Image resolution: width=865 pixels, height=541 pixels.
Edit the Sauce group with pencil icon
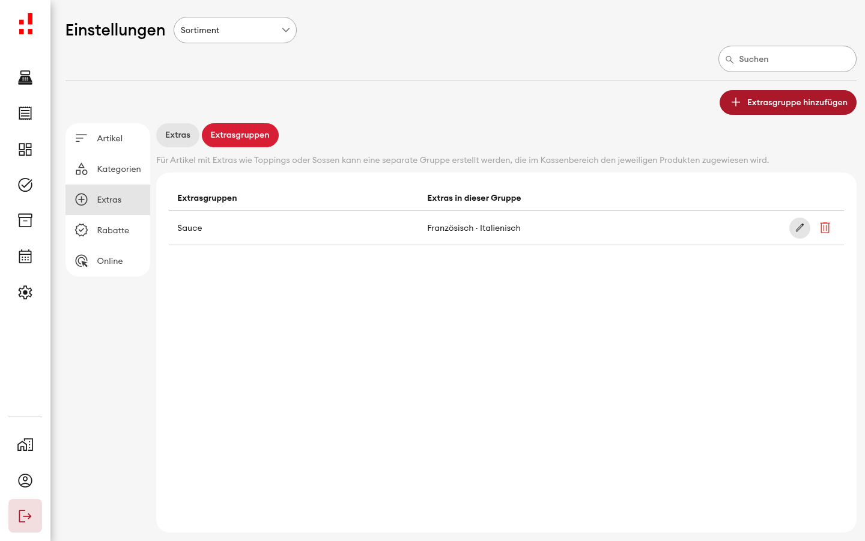click(x=800, y=228)
